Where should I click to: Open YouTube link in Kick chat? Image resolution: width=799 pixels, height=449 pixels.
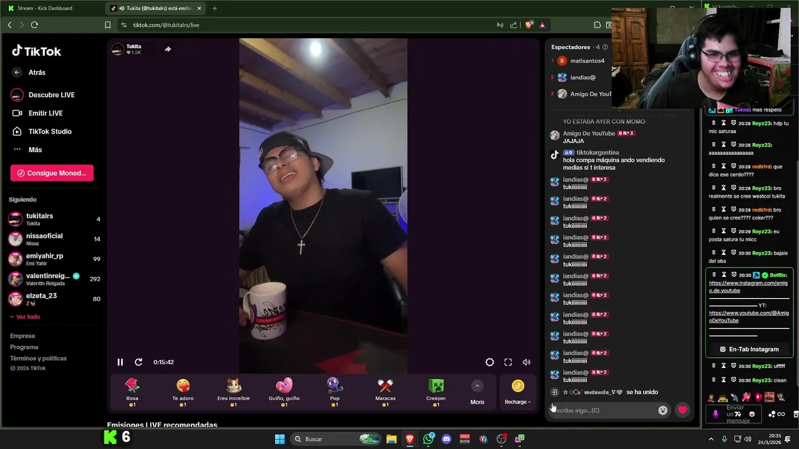[x=748, y=317]
